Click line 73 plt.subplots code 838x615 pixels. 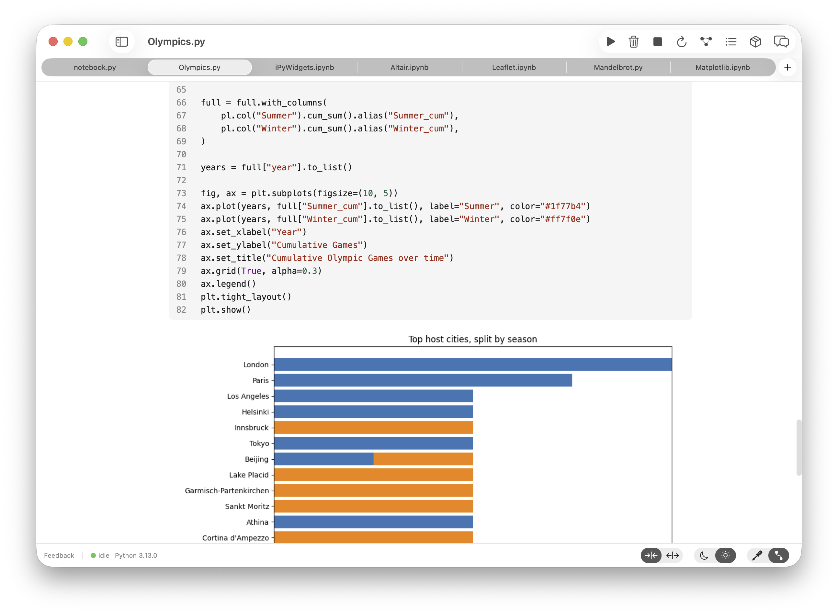coord(299,193)
